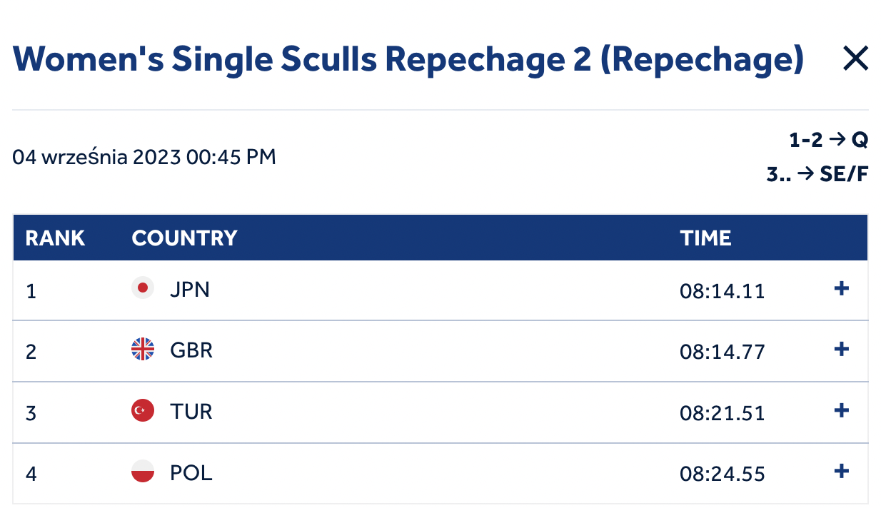This screenshot has height=508, width=881.
Task: Click the Poland flag icon
Action: (x=143, y=471)
